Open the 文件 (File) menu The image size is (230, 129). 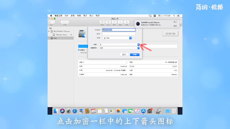(x=66, y=15)
